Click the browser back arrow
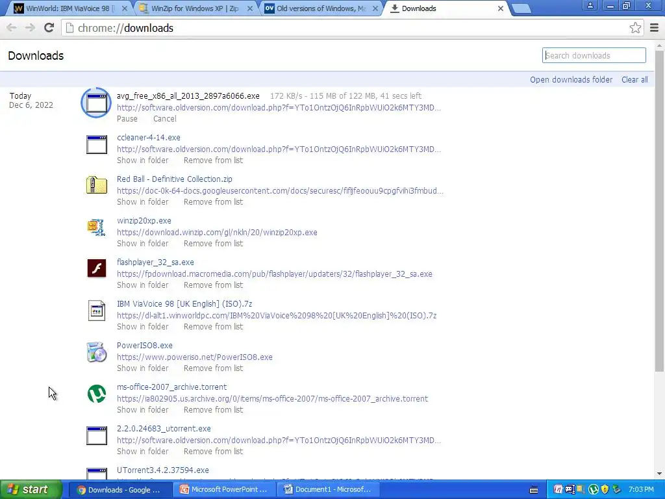Screen dimensions: 665x499 tap(12, 28)
